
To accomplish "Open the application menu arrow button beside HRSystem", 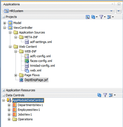I will 119,11.
